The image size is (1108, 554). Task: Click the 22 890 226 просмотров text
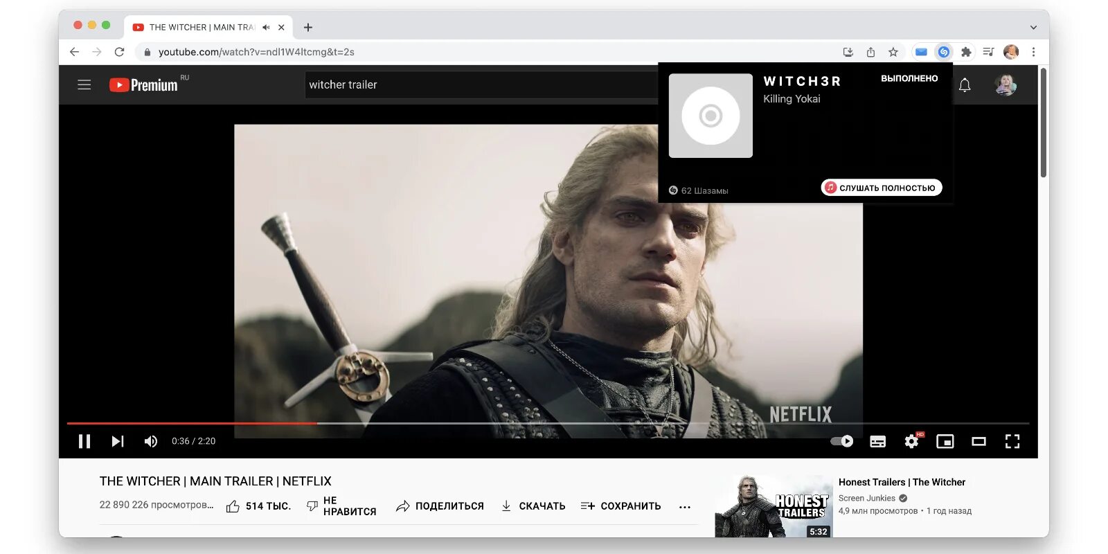(157, 505)
